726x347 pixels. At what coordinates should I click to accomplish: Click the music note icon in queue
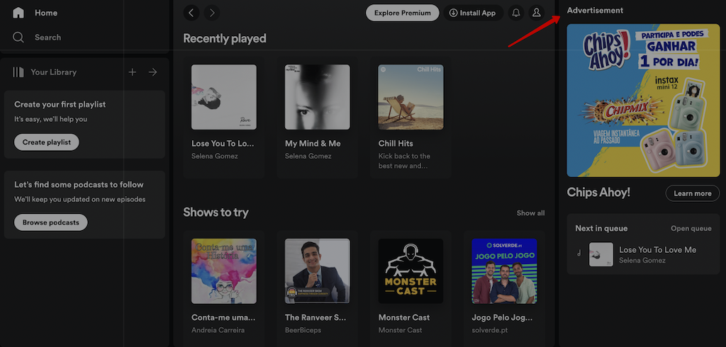tap(579, 254)
